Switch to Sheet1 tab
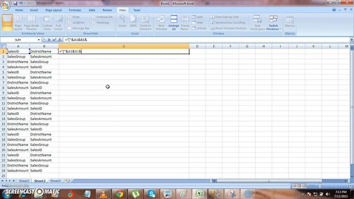 coord(24,181)
